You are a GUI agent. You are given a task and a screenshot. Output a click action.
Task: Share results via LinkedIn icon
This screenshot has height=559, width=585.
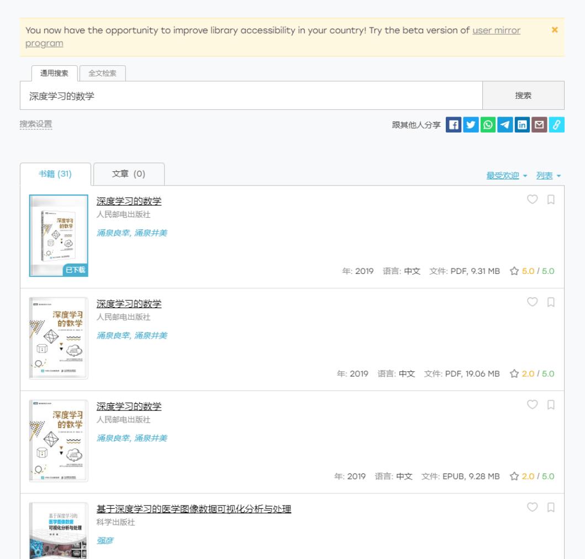[522, 125]
